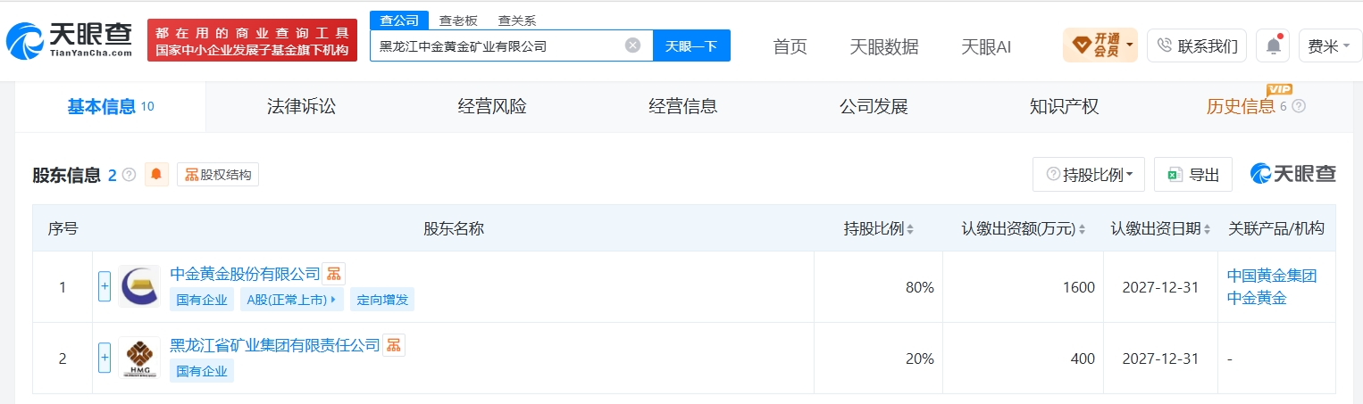The image size is (1363, 404).
Task: Click the help icon next to 股东信息 count
Action: point(129,175)
